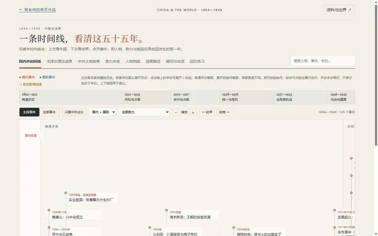Switch to the 毛泽东理论成果 tab
Viewport: 378px width, 236px height.
click(x=59, y=61)
